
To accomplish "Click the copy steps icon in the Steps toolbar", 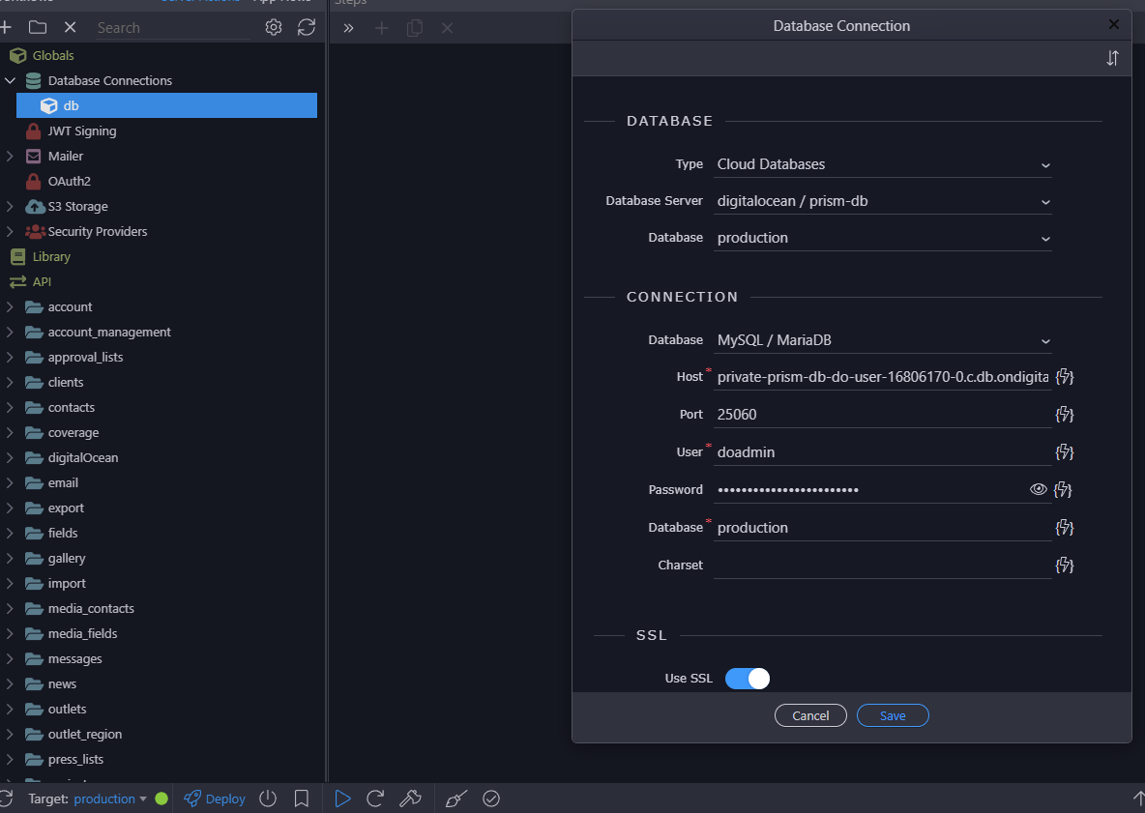I will coord(414,28).
